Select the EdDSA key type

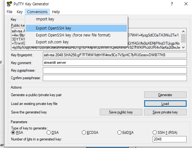click(x=125, y=133)
